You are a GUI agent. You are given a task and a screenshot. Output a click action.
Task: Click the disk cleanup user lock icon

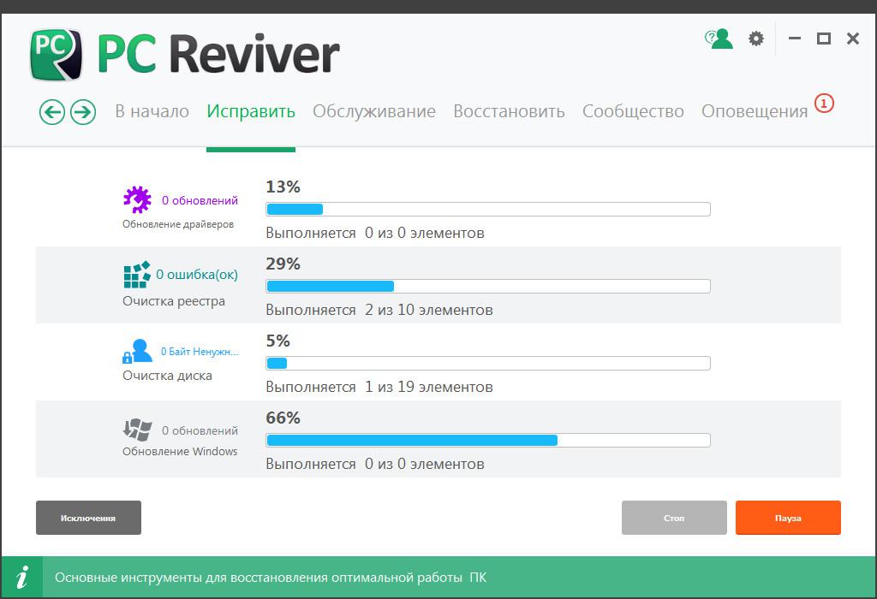click(137, 351)
